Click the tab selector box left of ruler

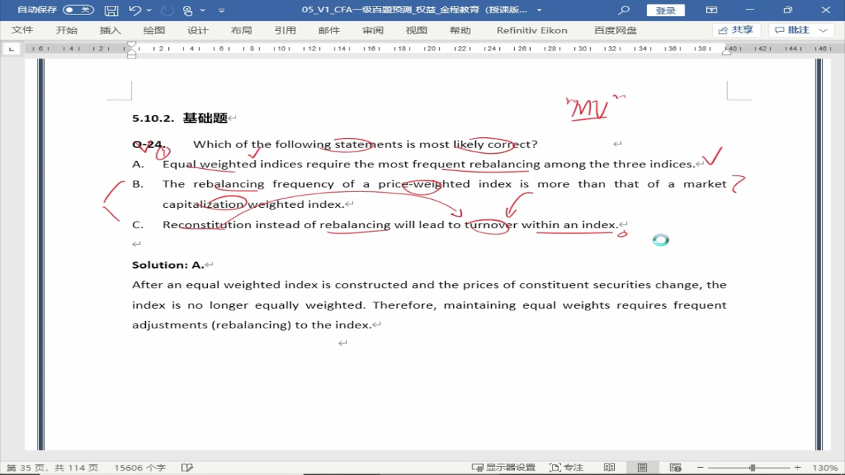click(x=11, y=49)
